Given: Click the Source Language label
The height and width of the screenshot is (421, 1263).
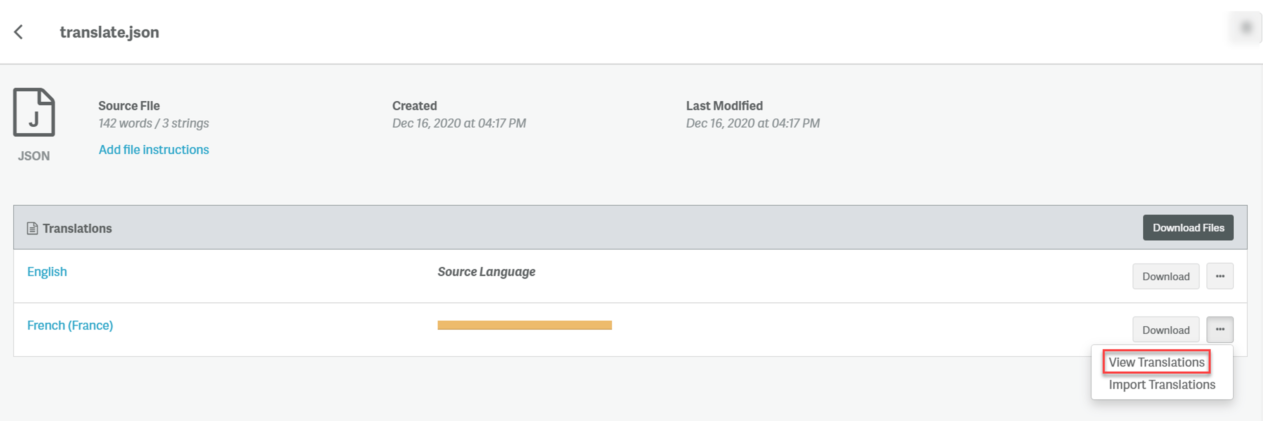Looking at the screenshot, I should click(486, 272).
